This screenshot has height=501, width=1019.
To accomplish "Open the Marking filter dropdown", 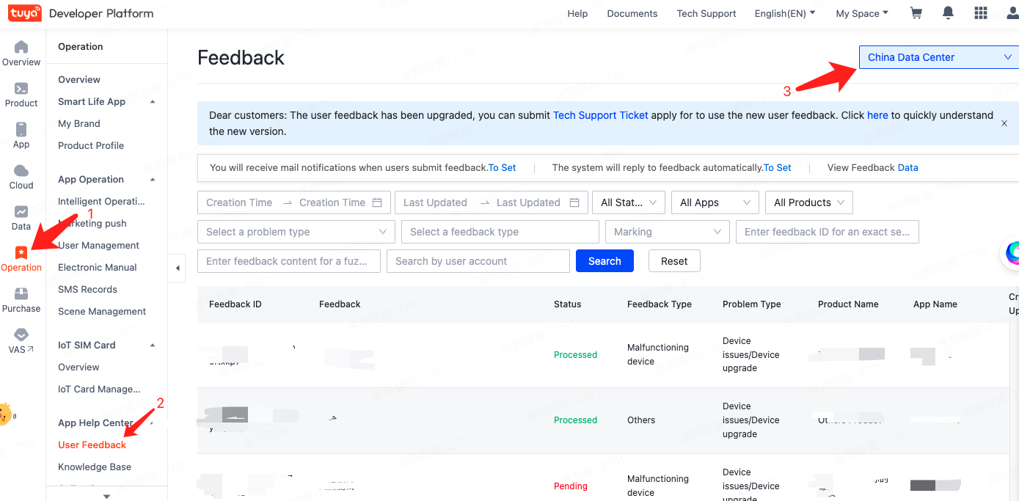I will [x=668, y=232].
